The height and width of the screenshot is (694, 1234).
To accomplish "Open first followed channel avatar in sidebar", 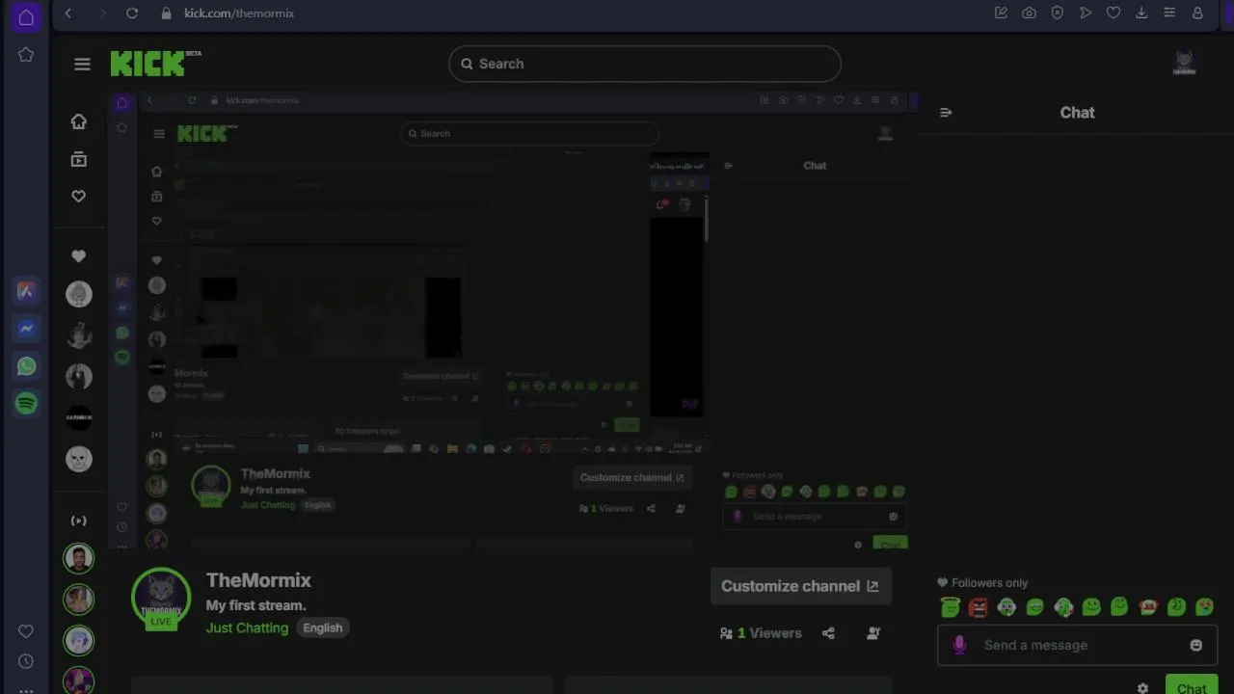I will pos(79,294).
